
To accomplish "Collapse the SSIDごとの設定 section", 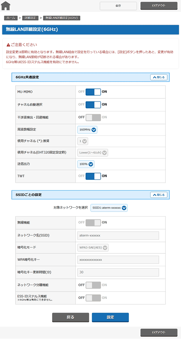I will click(x=159, y=195).
